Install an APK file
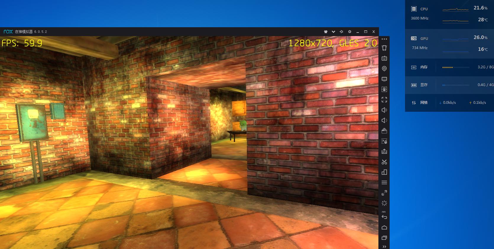This screenshot has width=494, height=249. pos(384,151)
